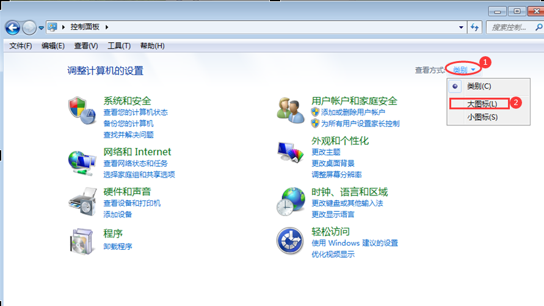
Task: Choose 小图标(S) from the view menu
Action: 482,117
